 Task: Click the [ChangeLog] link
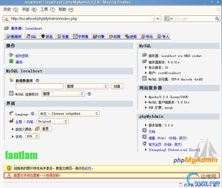pos(157,150)
